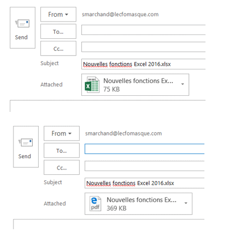
Task: Click the Cc... button in top email
Action: [58, 48]
